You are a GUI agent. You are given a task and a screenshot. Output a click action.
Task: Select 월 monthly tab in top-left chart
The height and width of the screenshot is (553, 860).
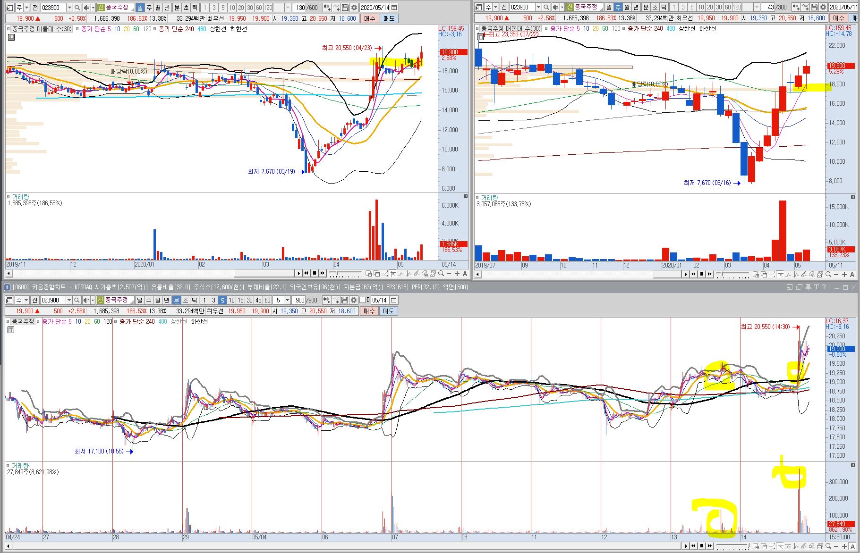coord(158,8)
